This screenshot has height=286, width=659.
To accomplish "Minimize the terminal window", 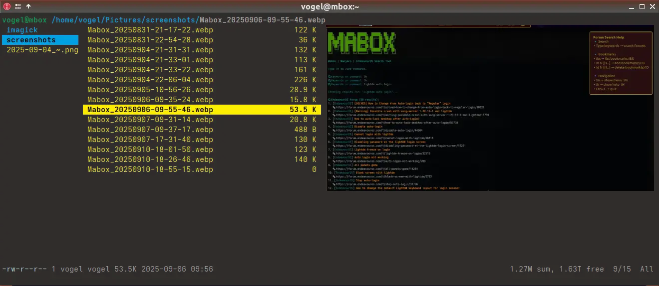I will [630, 6].
